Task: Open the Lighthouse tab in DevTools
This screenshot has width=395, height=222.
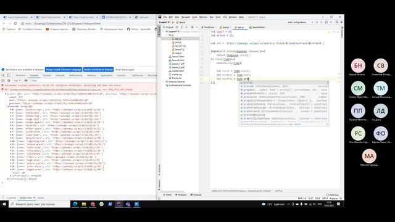Action: [x=137, y=75]
